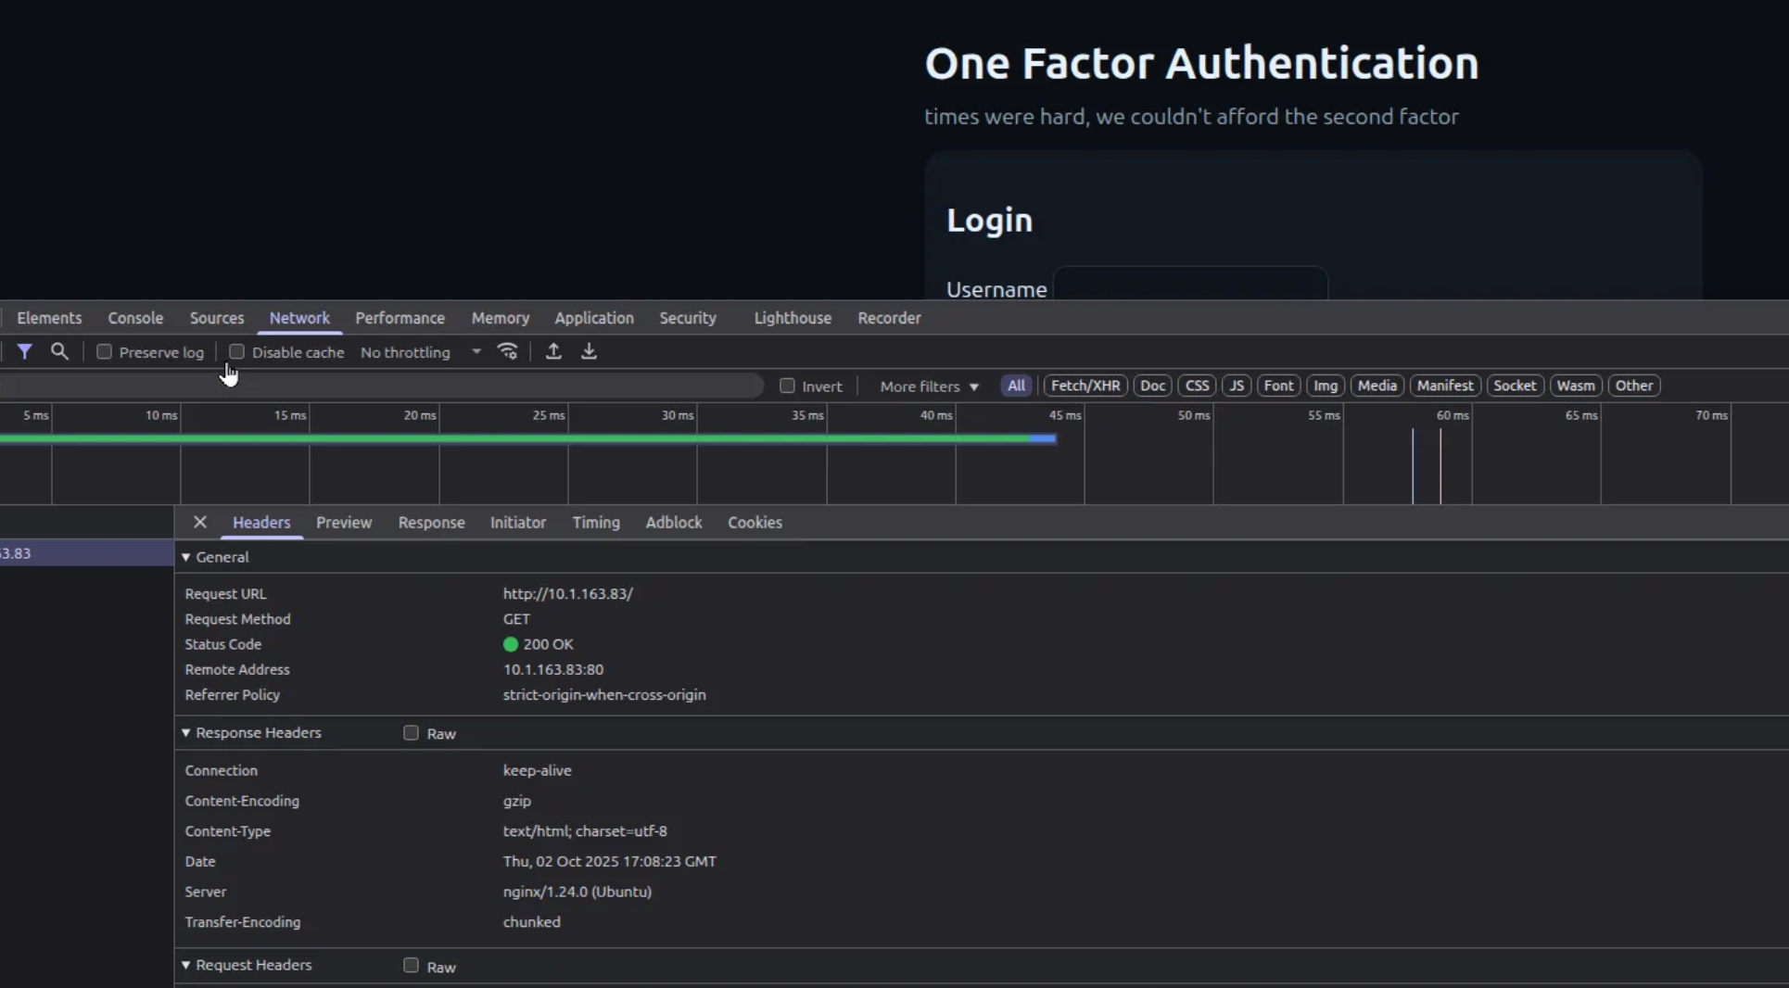Image resolution: width=1789 pixels, height=988 pixels.
Task: Switch to the Console tab
Action: 134,318
